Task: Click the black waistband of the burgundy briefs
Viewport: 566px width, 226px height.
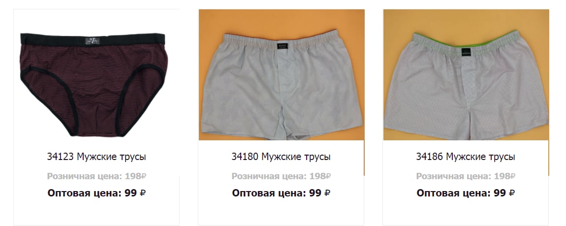Action: (x=93, y=39)
